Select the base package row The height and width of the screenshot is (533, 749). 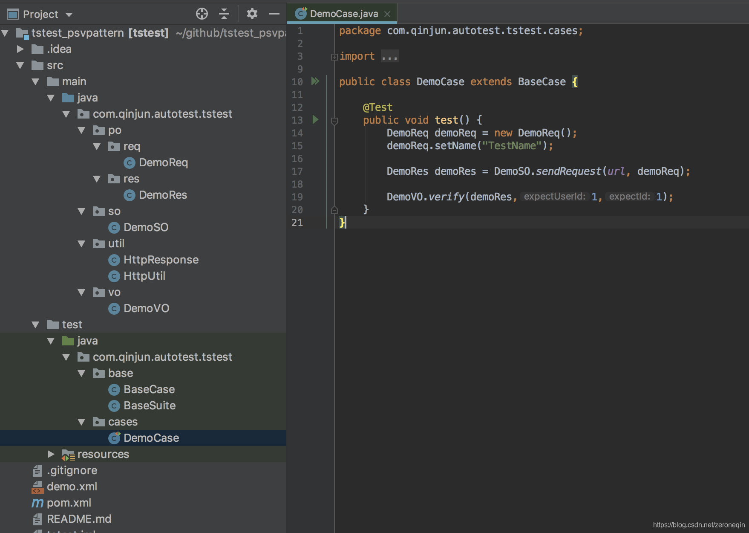(143, 373)
